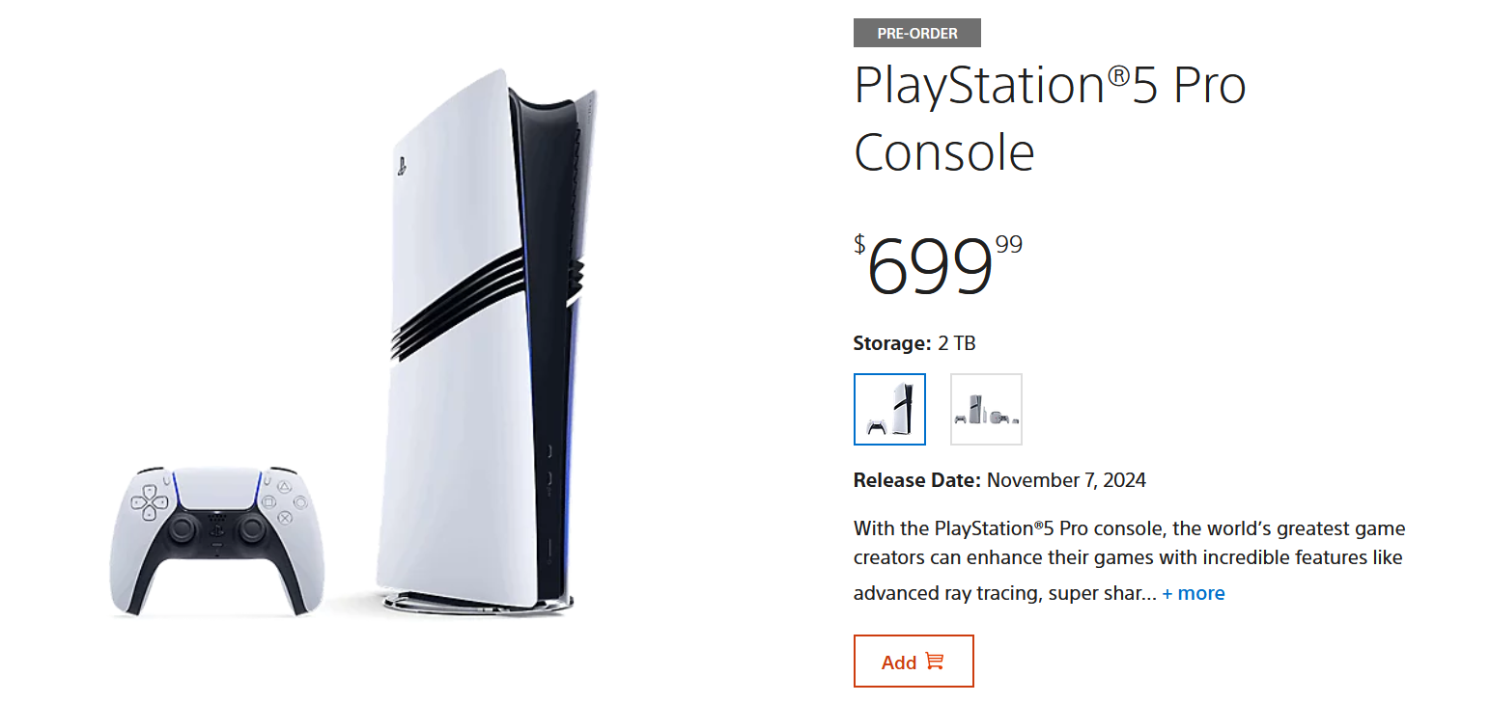Select the console-with-controller storage thumbnail

coord(889,409)
